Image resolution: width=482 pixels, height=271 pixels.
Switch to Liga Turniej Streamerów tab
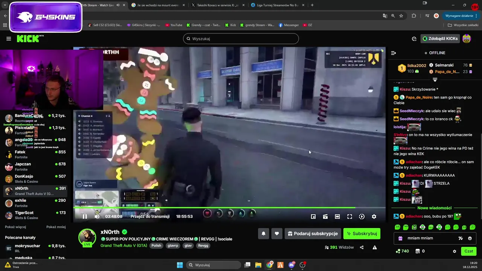(277, 5)
